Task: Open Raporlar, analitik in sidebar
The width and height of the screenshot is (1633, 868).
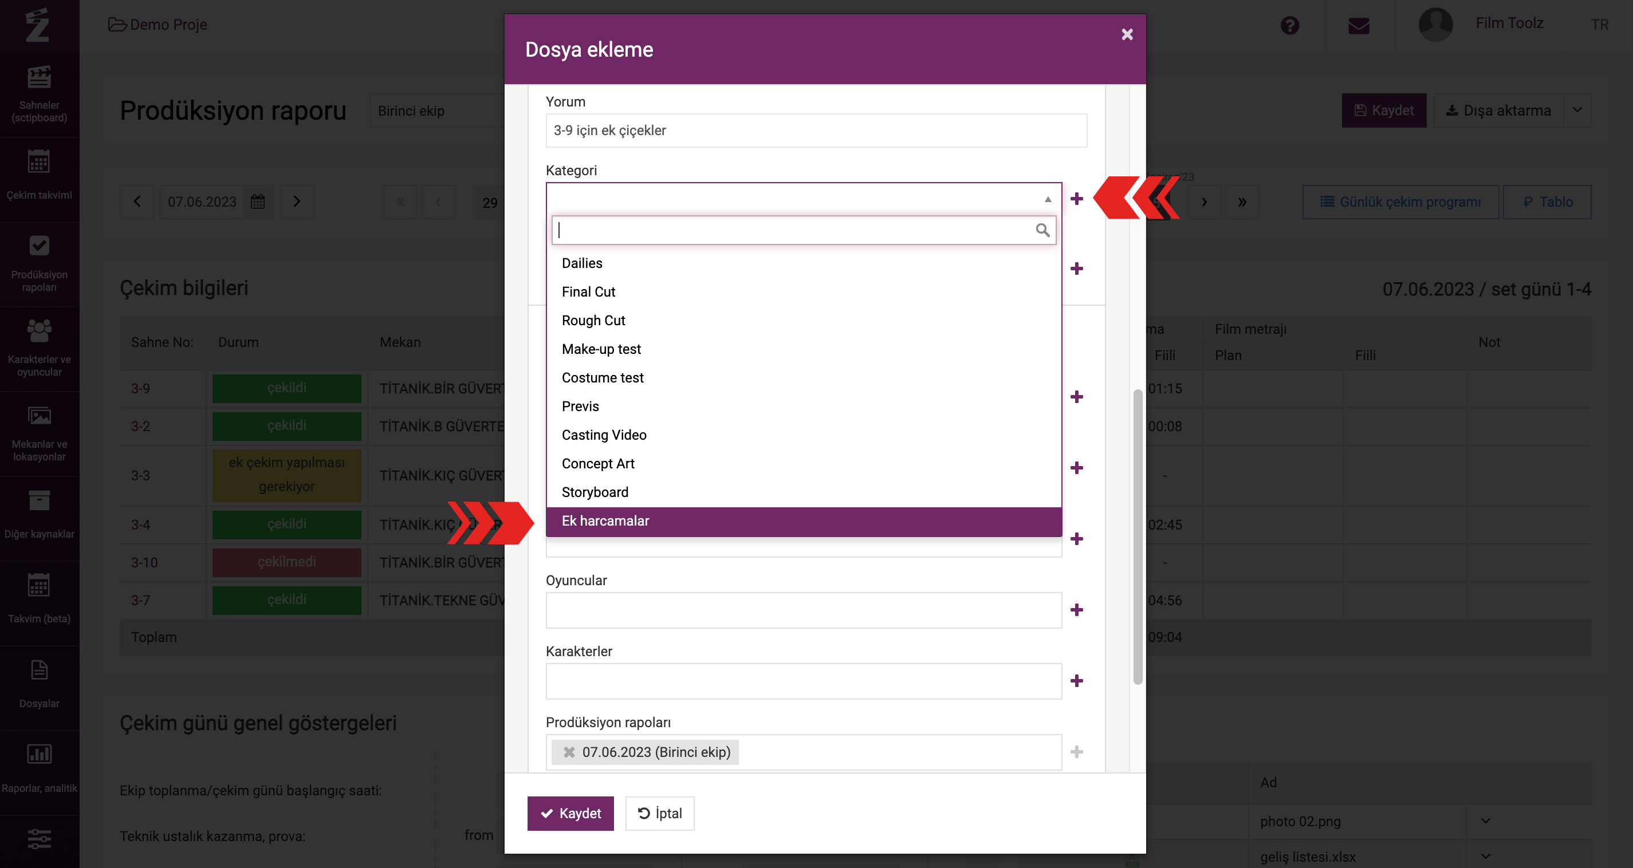Action: (x=40, y=768)
